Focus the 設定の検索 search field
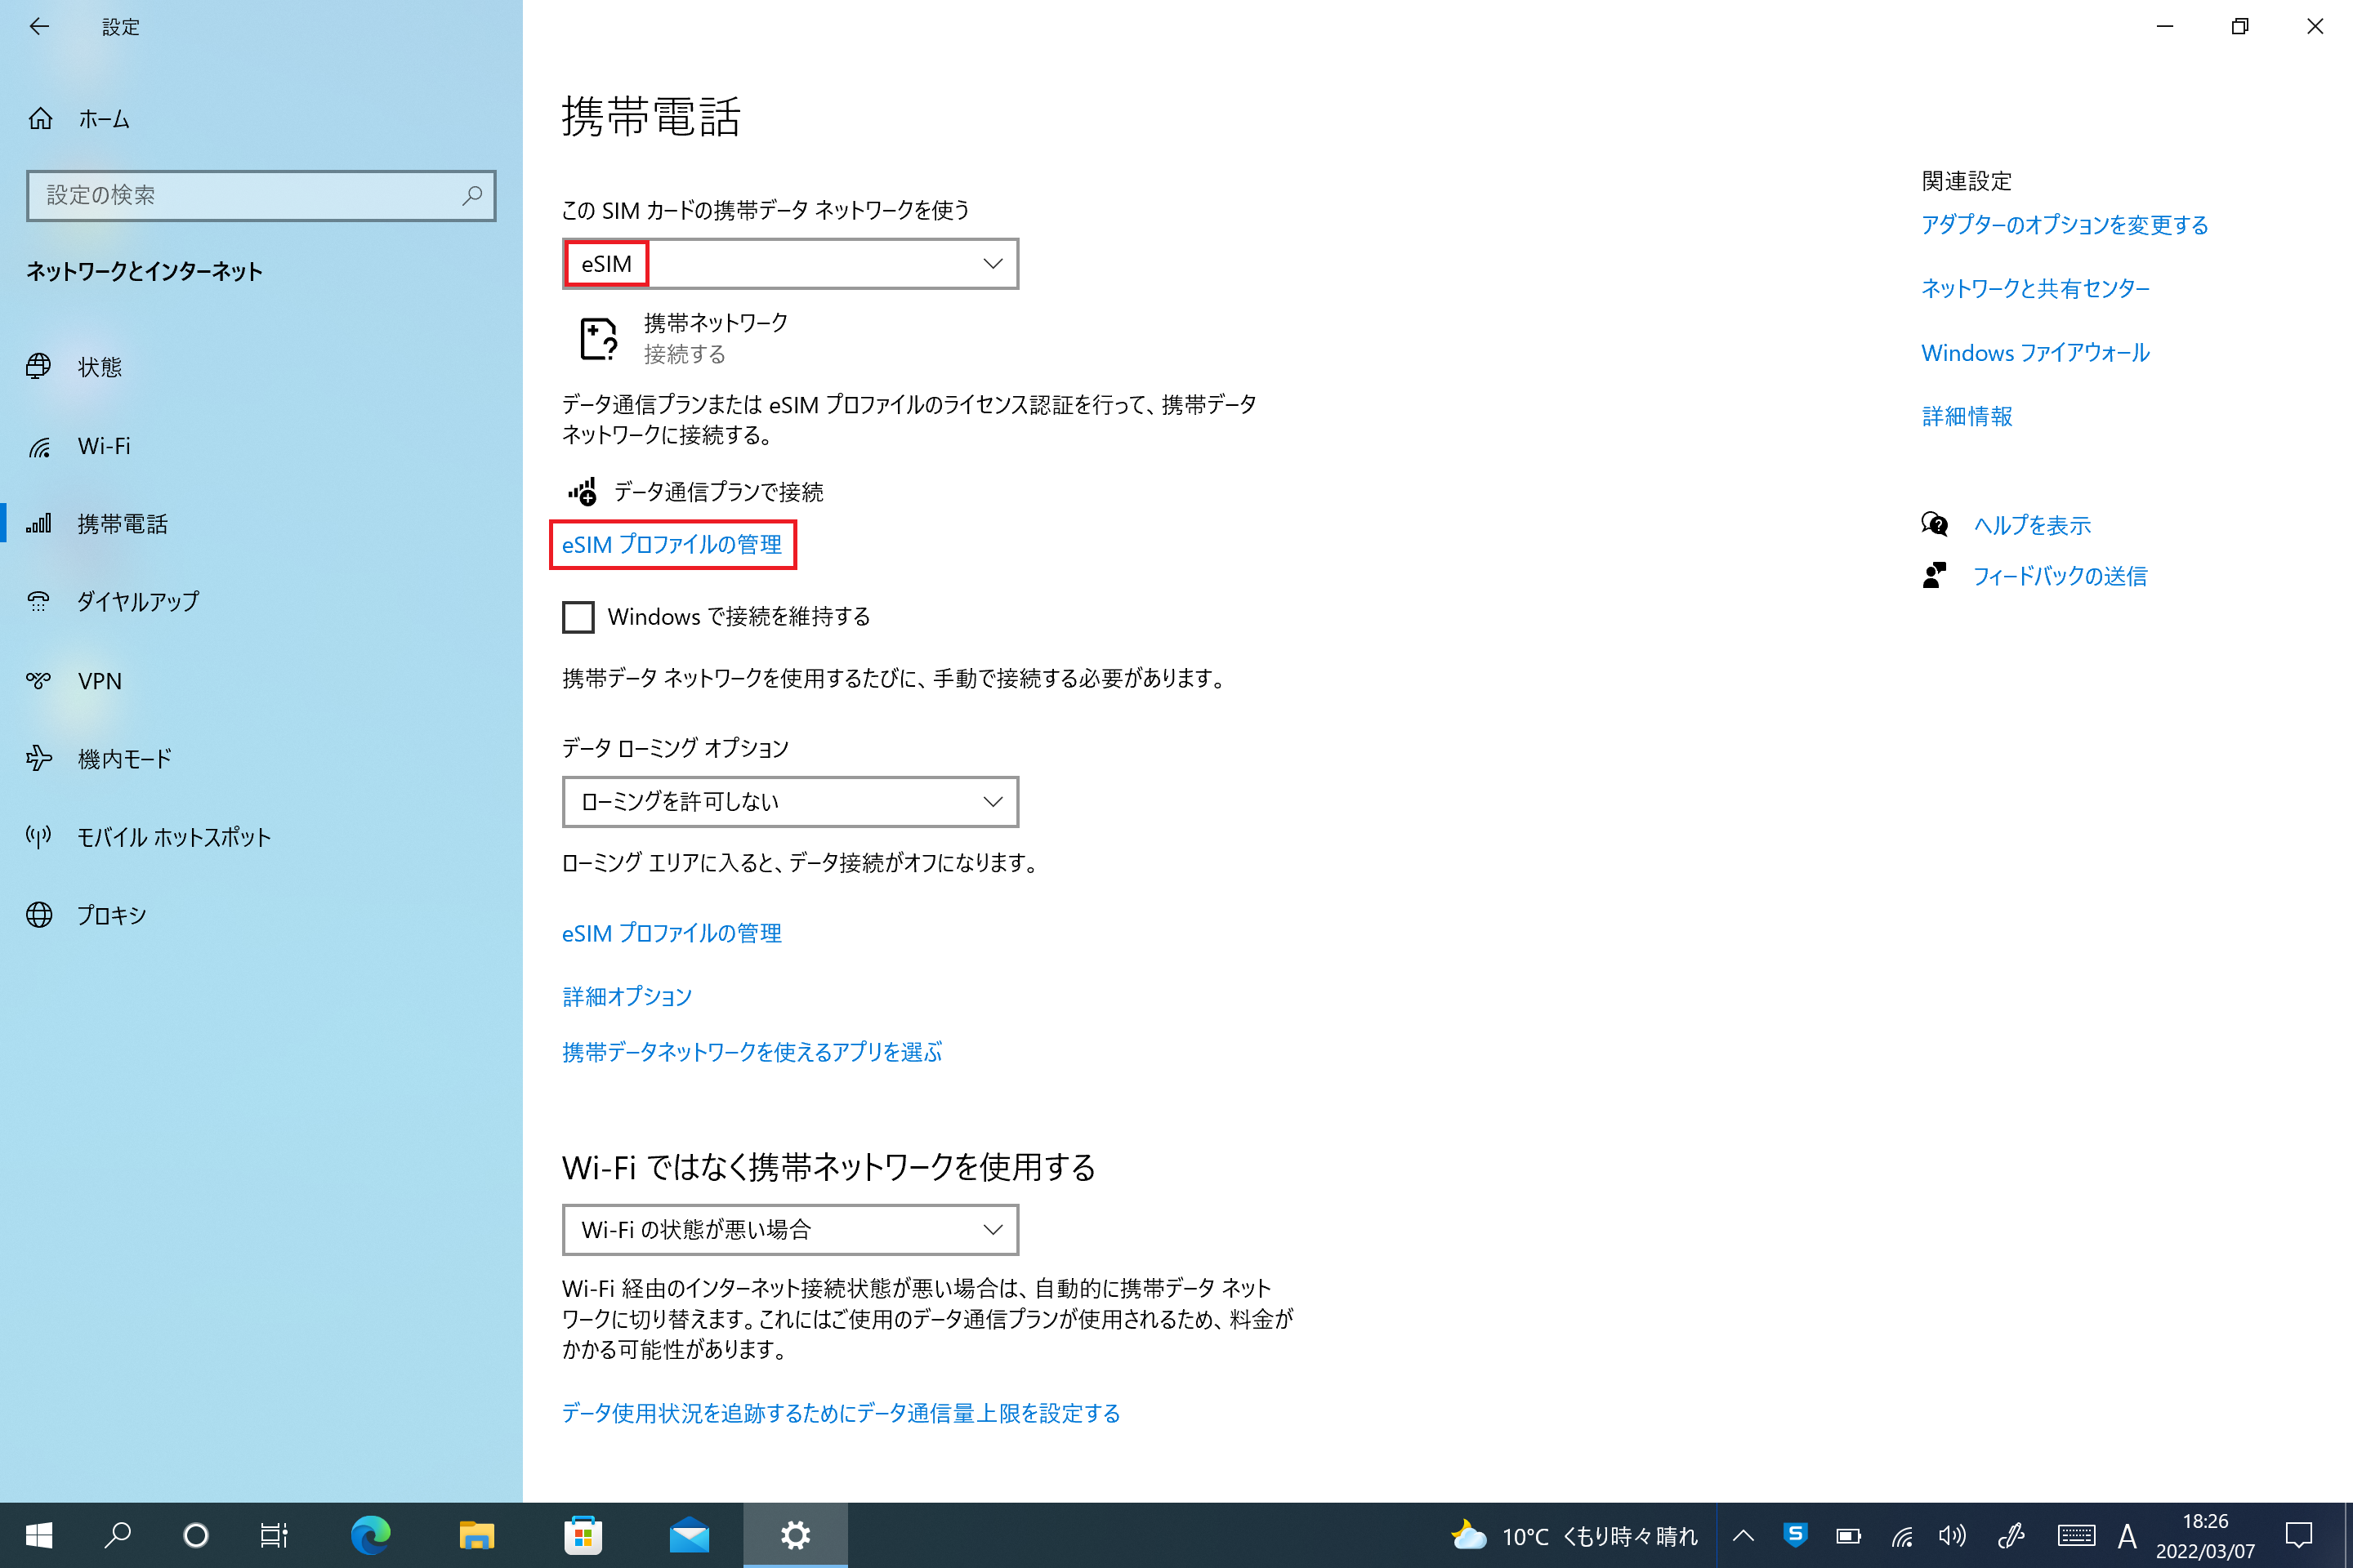 (x=261, y=195)
